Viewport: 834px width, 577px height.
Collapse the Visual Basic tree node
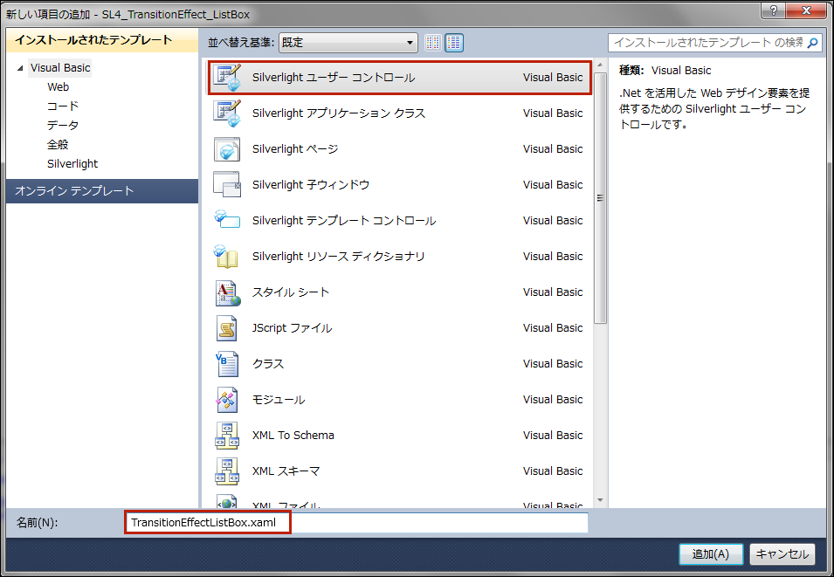[x=20, y=68]
